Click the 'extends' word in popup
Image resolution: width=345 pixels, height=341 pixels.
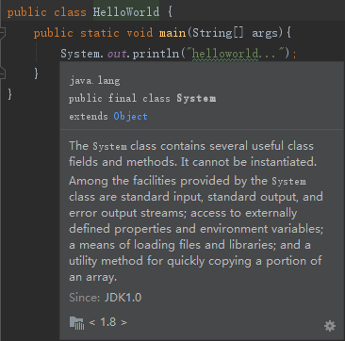click(x=89, y=117)
